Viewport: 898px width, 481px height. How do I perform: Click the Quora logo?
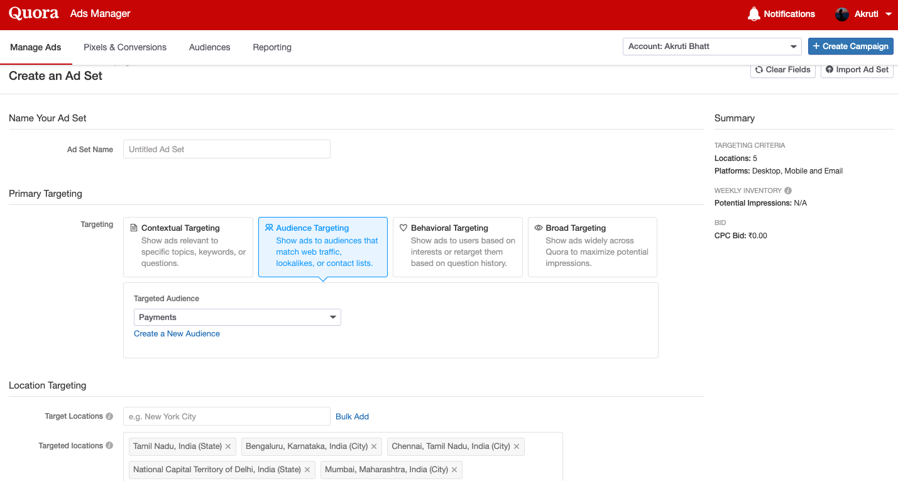(x=34, y=13)
